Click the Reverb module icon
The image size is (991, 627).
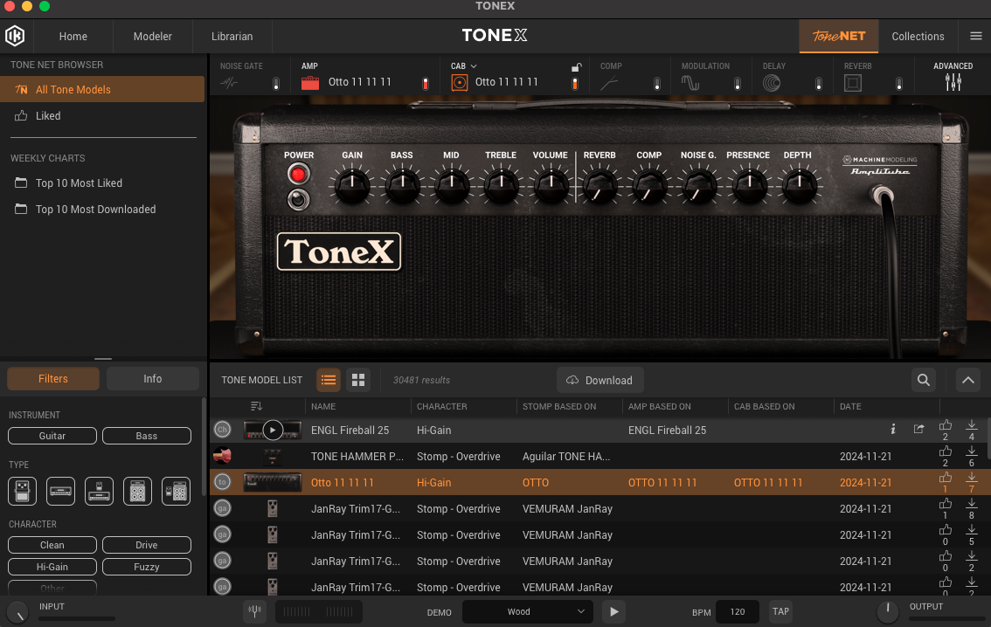[853, 83]
